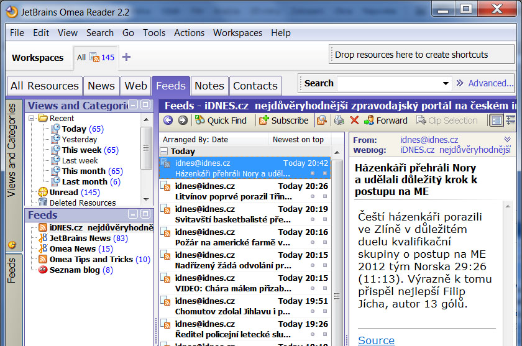Click the Deleted Resources trash icon
Viewport: 522px width, 346px height.
pyautogui.click(x=43, y=203)
